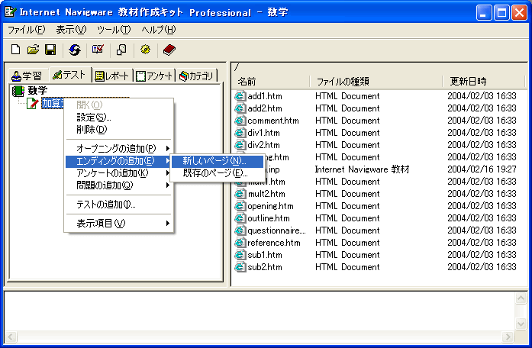Select the comment.htm file name
The width and height of the screenshot is (532, 348).
pos(273,121)
